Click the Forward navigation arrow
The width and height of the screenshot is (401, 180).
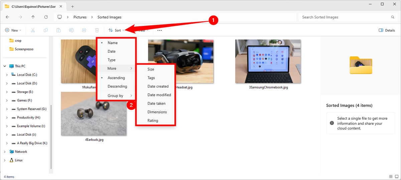point(20,17)
